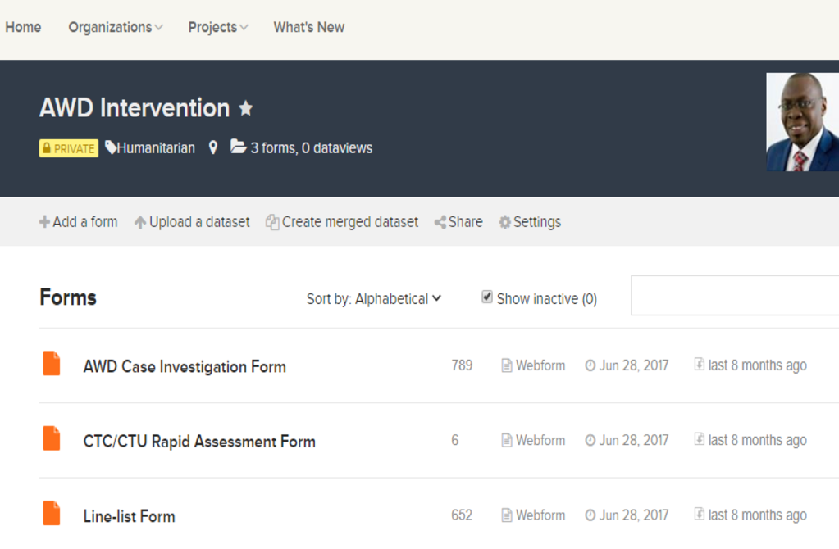Open the Line-list Form link
Image resolution: width=839 pixels, height=549 pixels.
(x=130, y=516)
